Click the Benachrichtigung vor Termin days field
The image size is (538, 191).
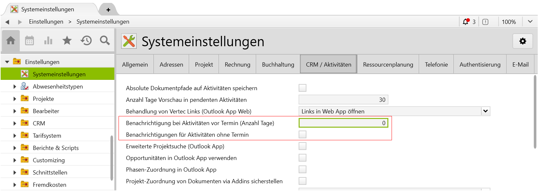(343, 123)
